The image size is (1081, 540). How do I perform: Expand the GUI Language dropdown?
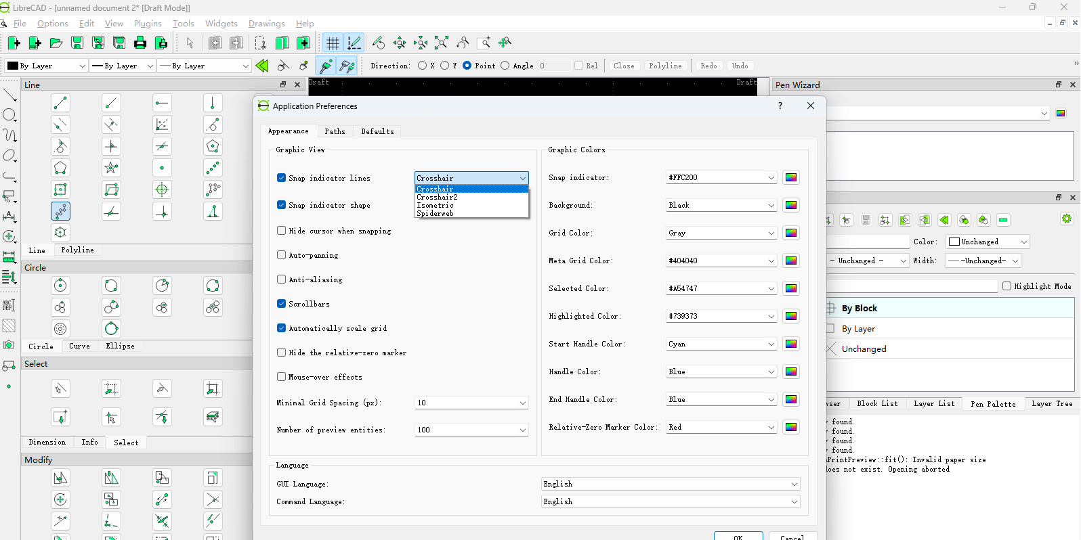click(x=671, y=484)
